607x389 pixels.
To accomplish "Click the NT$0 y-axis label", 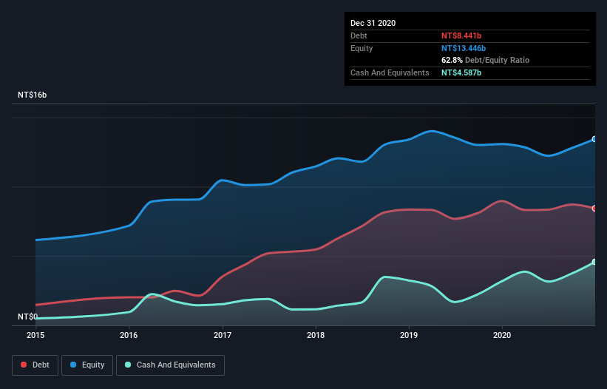I will coord(28,317).
